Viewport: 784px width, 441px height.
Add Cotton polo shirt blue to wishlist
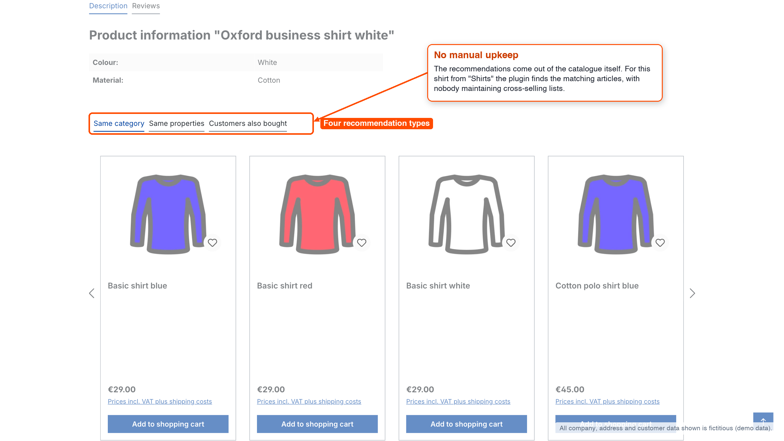click(x=660, y=243)
